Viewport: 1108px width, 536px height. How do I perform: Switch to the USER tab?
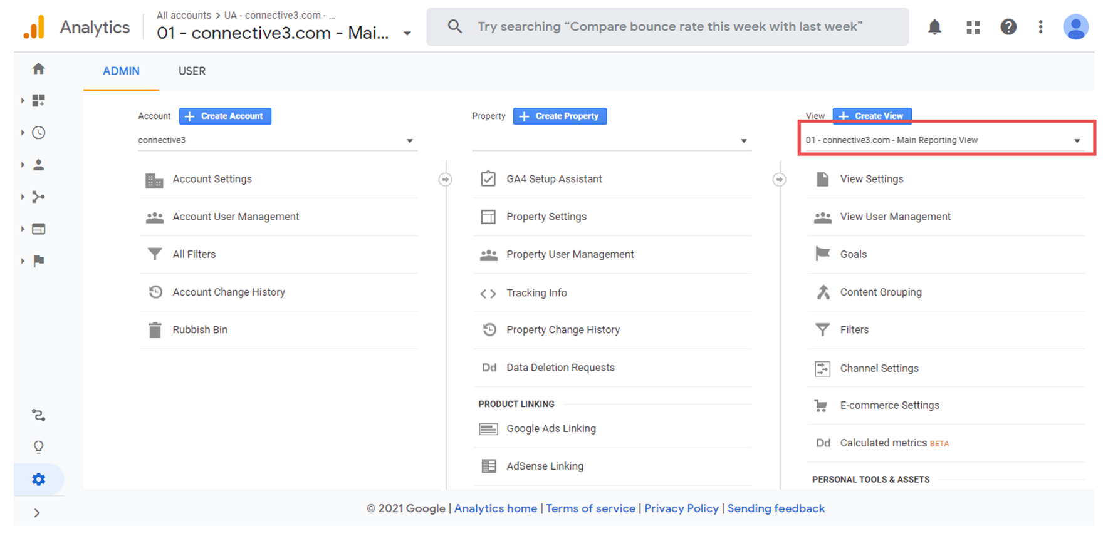point(192,71)
